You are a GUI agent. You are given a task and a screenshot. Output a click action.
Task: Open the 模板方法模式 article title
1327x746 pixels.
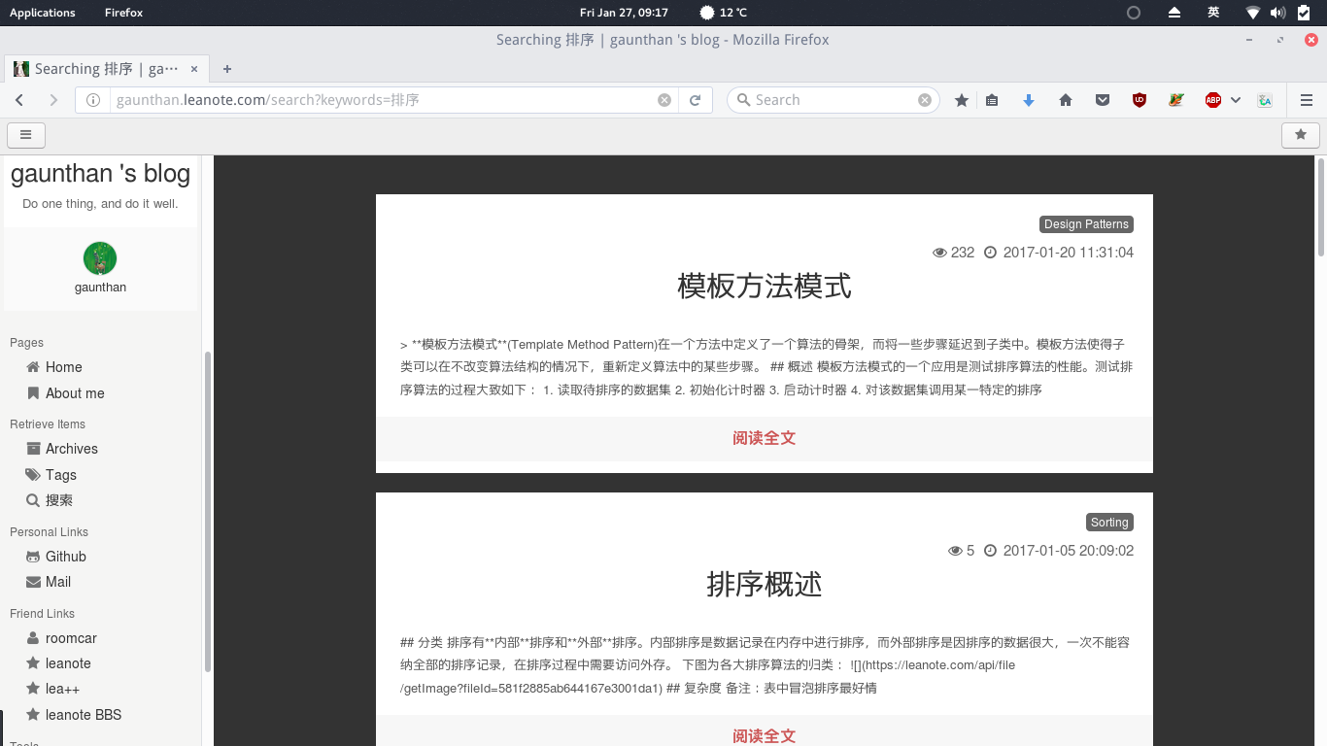click(x=765, y=286)
